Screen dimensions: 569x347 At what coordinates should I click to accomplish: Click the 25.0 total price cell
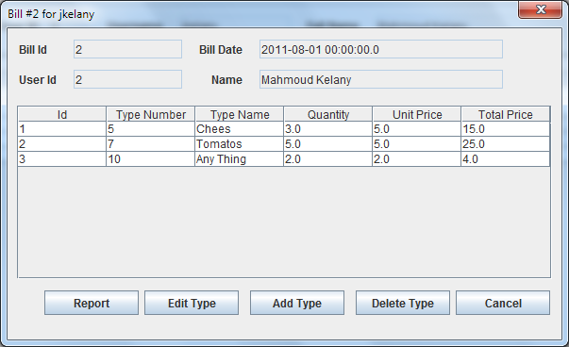point(506,144)
